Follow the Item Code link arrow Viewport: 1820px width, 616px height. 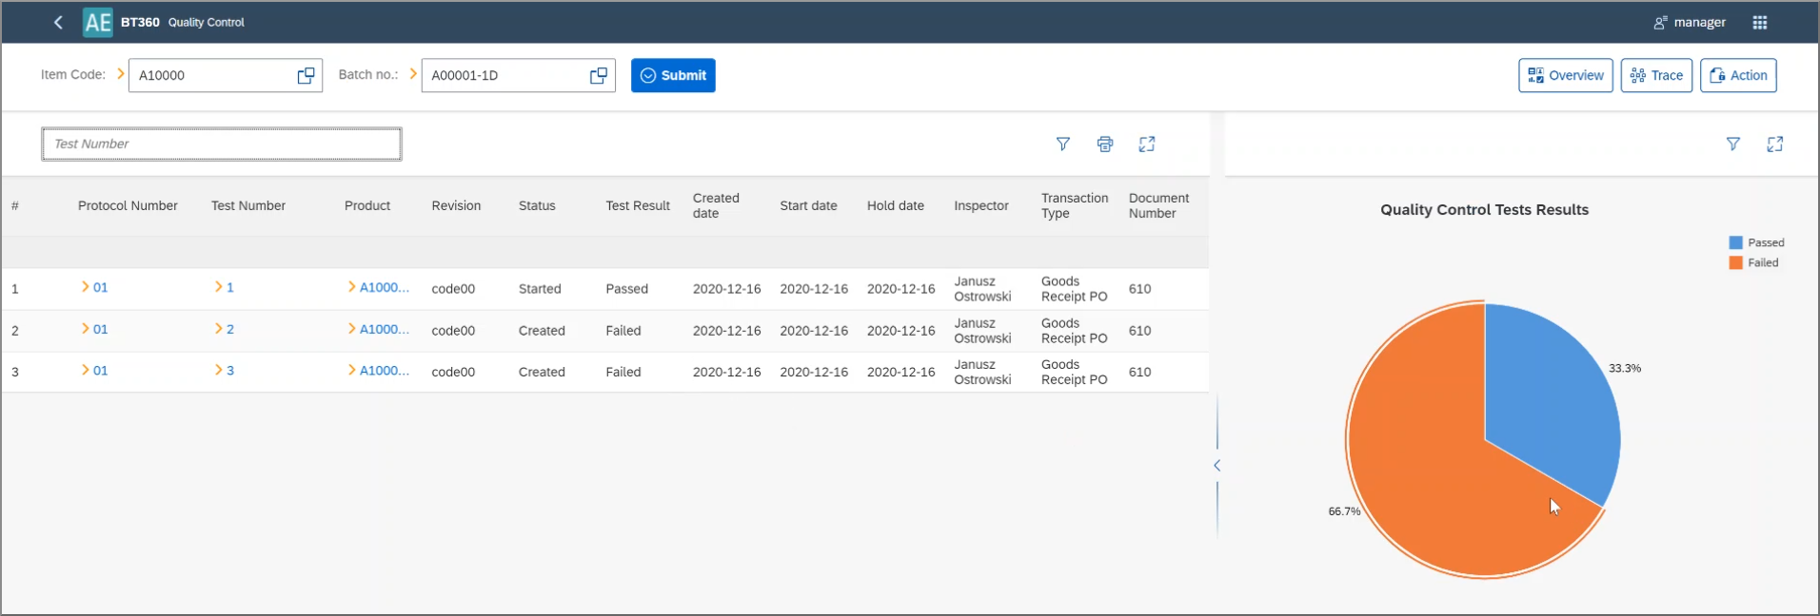pos(121,73)
